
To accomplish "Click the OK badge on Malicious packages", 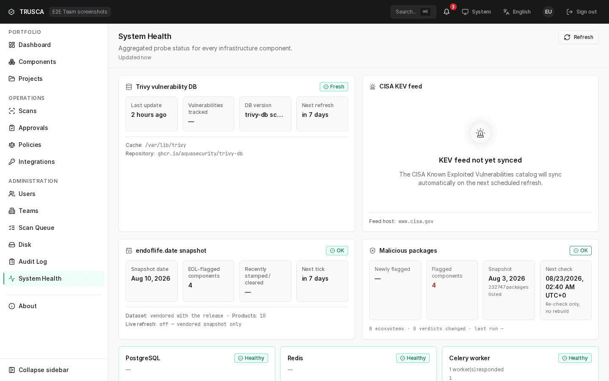I will pyautogui.click(x=581, y=251).
